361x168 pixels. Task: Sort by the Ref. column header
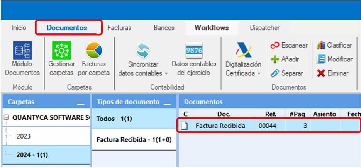click(x=271, y=114)
